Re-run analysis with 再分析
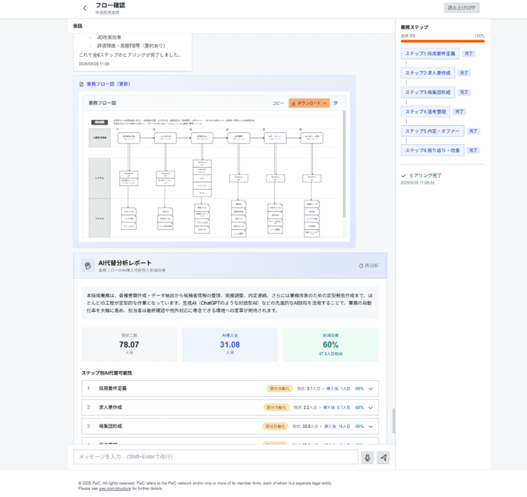 tap(369, 266)
